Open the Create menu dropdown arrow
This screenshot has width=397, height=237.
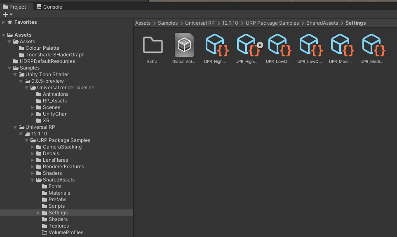pyautogui.click(x=11, y=14)
